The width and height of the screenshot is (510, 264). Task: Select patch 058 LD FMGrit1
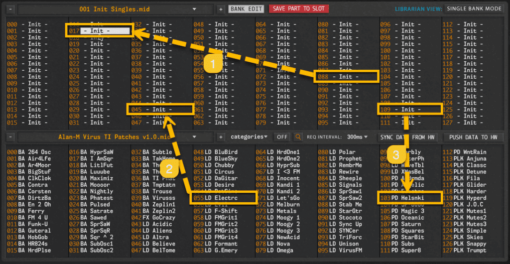pyautogui.click(x=216, y=218)
